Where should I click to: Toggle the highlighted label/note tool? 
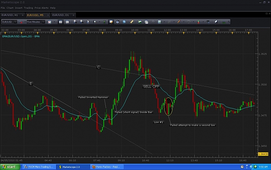click(x=111, y=22)
